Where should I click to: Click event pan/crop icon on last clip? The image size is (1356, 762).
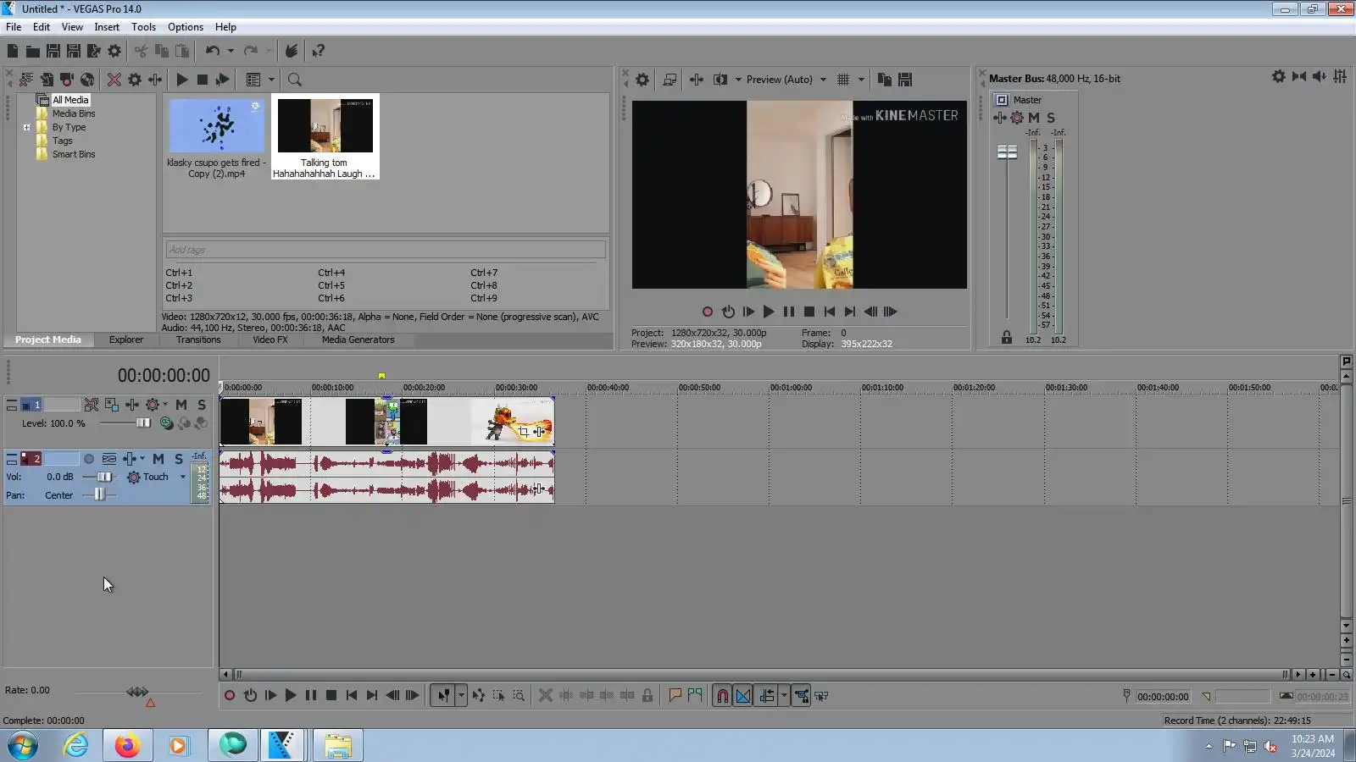[x=524, y=432]
